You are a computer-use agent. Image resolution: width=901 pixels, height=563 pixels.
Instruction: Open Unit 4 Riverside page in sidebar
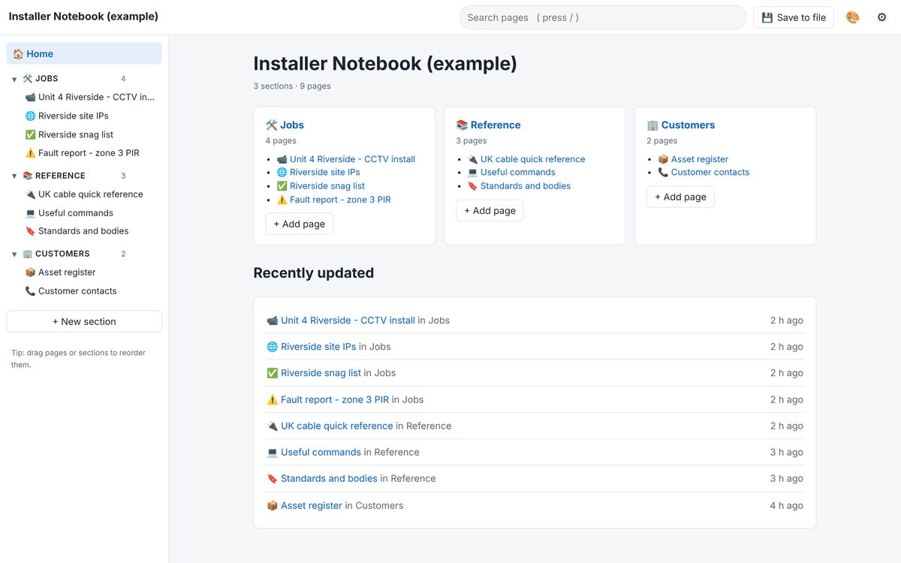click(x=90, y=97)
